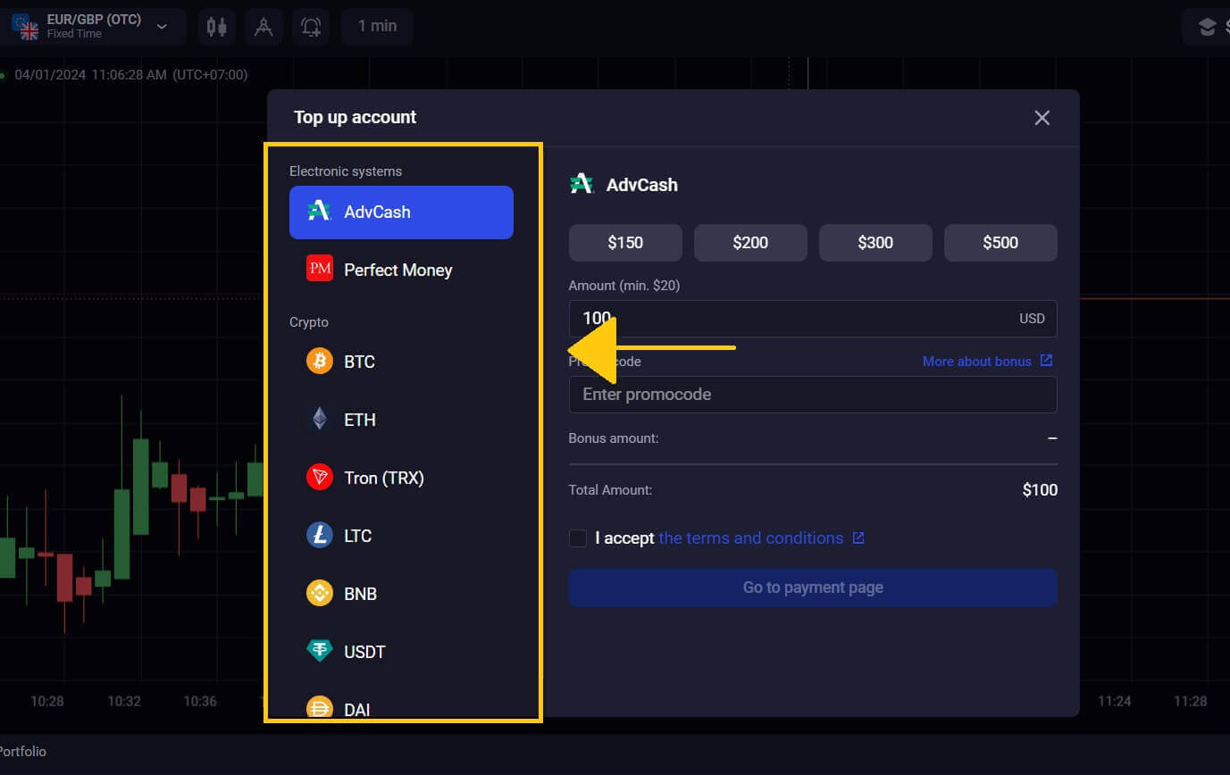
Task: Select Tron (TRX) payment method
Action: click(383, 478)
